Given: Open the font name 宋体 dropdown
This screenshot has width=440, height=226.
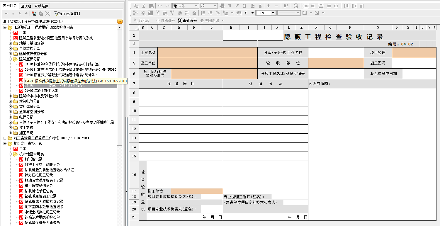Looking at the screenshot, I should 196,6.
